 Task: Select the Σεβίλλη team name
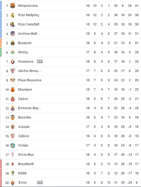coord(23,136)
